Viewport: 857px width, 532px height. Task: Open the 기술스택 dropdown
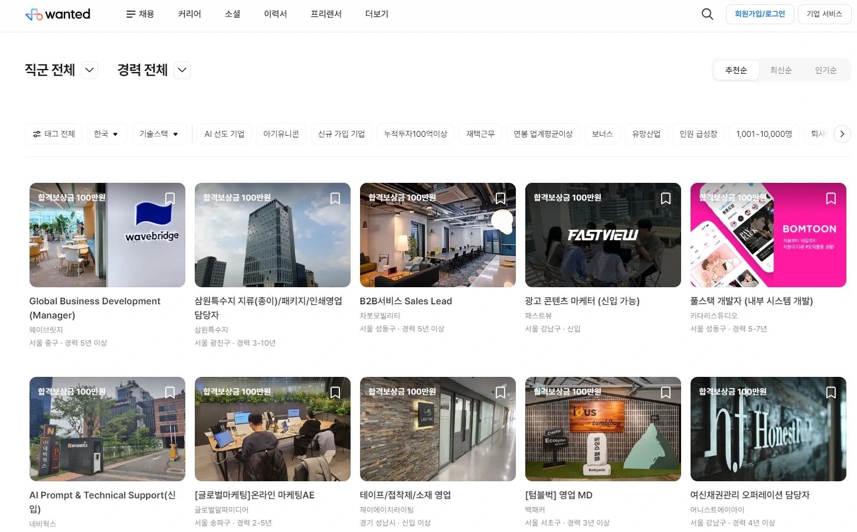159,134
